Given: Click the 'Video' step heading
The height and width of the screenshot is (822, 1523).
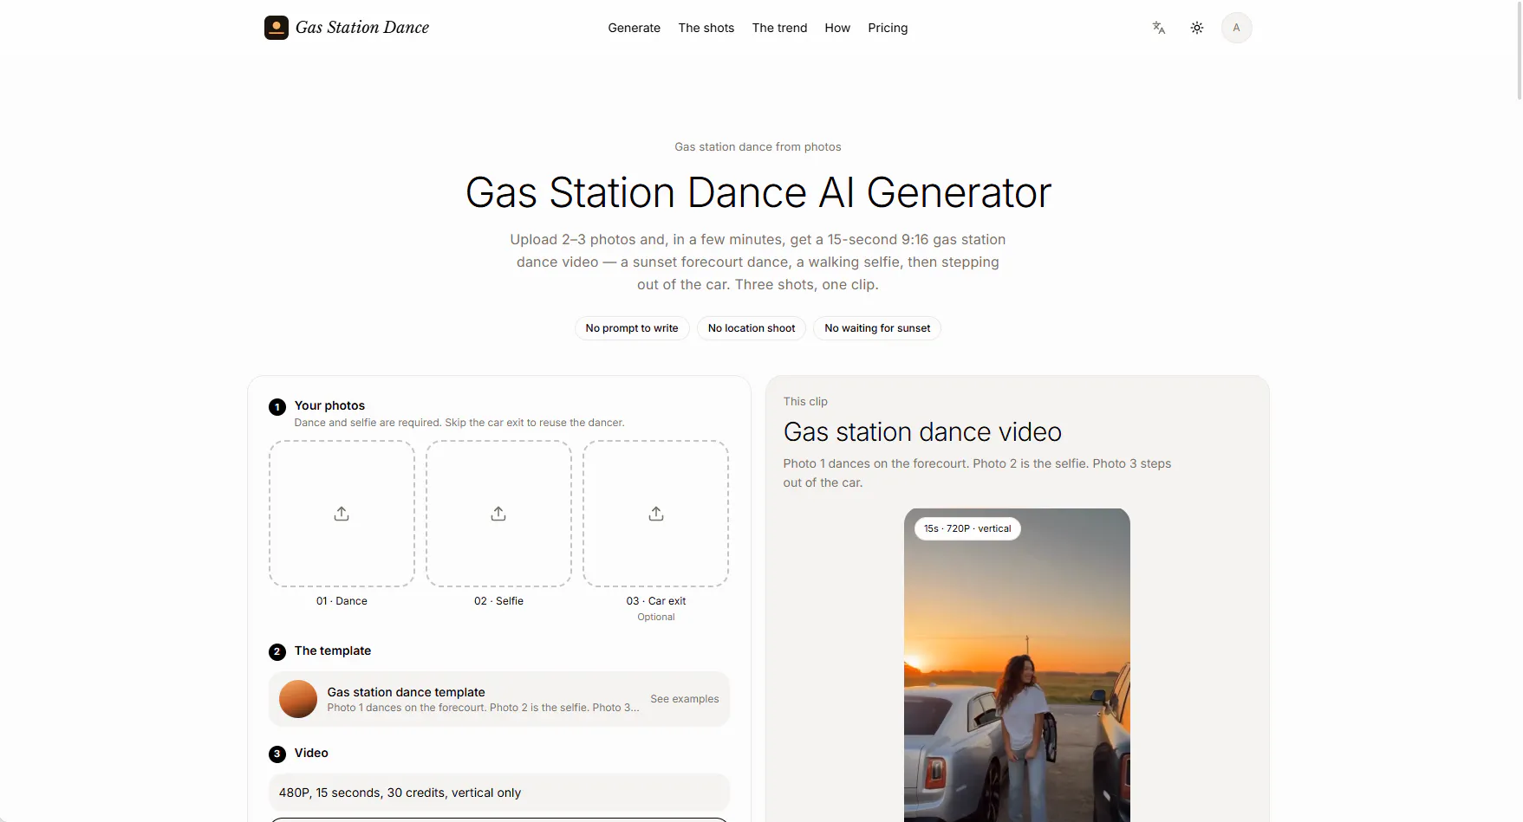Looking at the screenshot, I should [311, 753].
